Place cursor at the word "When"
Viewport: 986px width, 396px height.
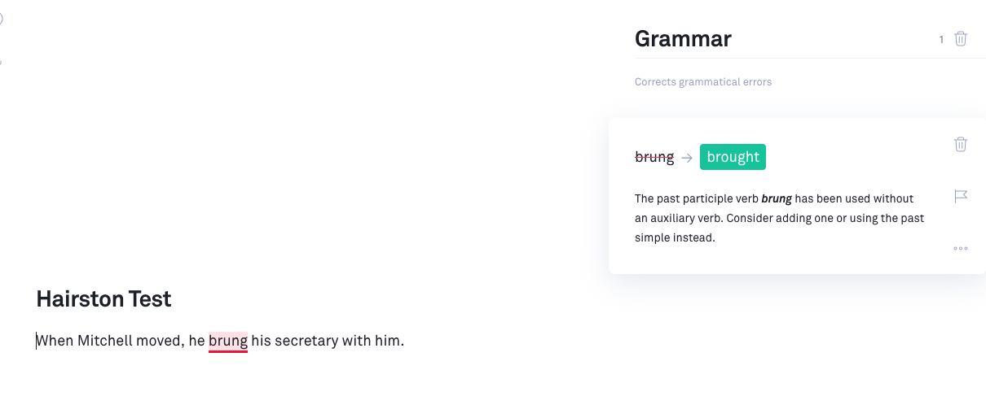55,341
